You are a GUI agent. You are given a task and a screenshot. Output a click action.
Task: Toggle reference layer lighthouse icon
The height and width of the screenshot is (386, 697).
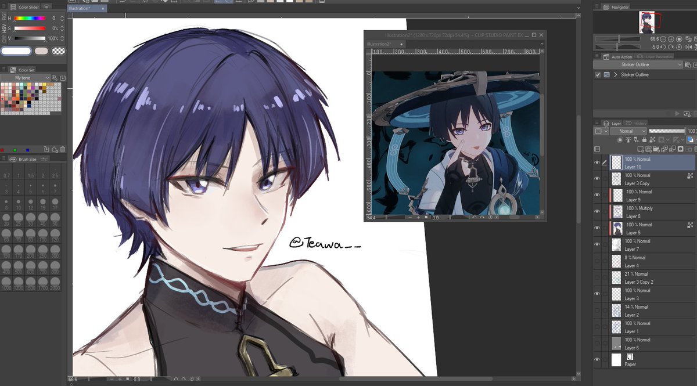click(628, 140)
